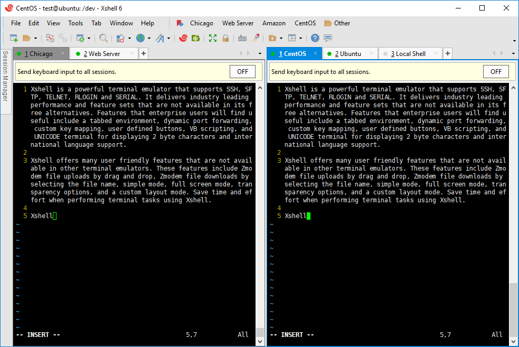Expand the color scheme dropdown arrow

129,39
